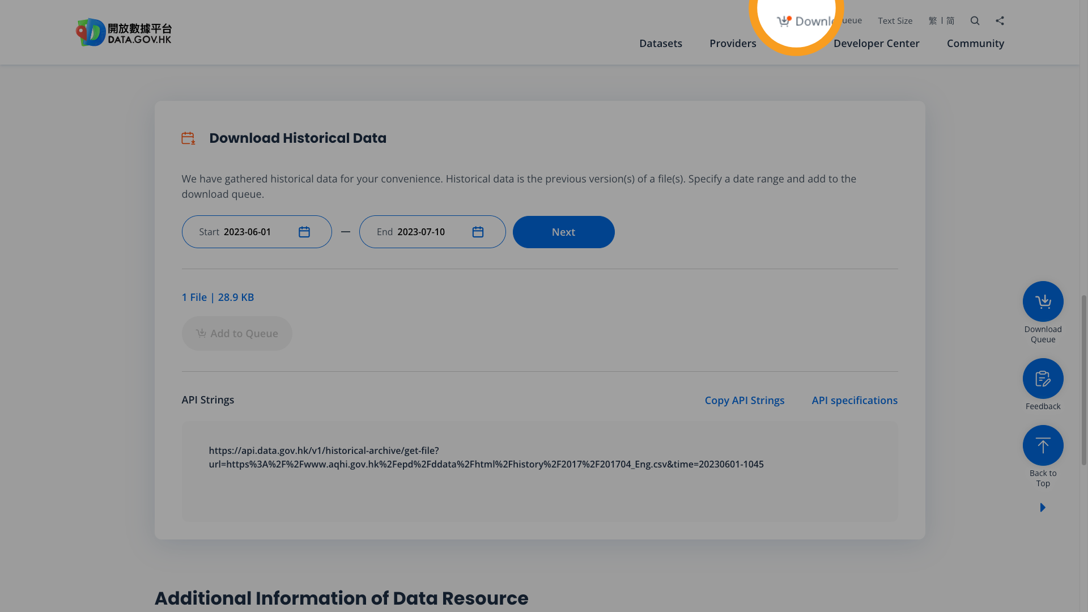
Task: Open the Providers menu
Action: pos(733,43)
